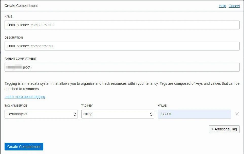The width and height of the screenshot is (244, 154).
Task: Cancel the Create Compartment dialog
Action: [x=234, y=6]
